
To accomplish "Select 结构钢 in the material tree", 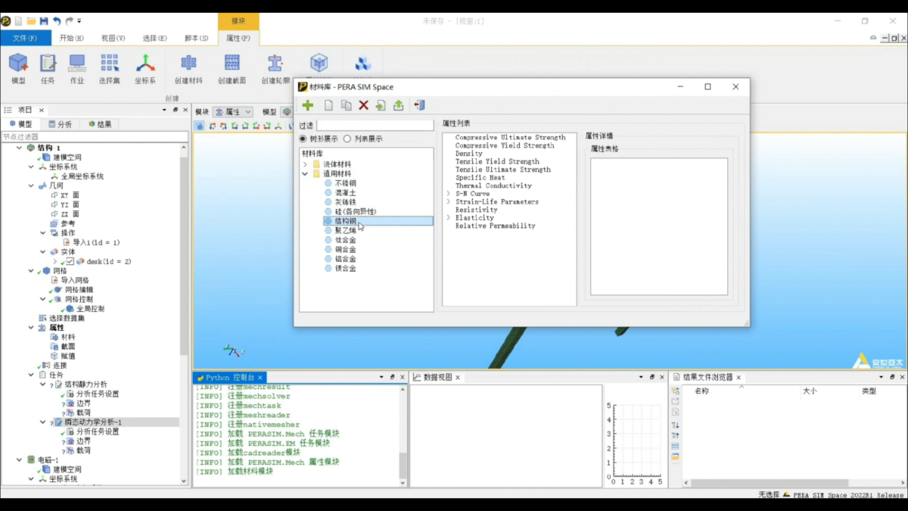I will [x=378, y=221].
